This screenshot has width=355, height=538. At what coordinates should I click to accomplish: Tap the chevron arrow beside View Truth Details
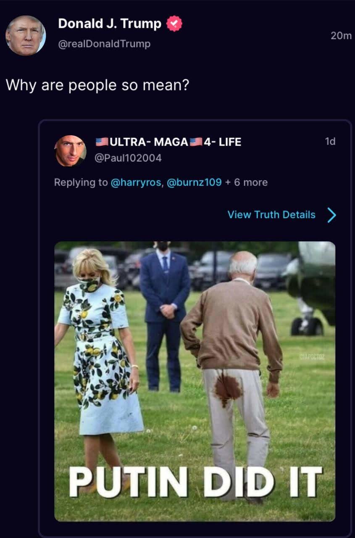point(331,215)
